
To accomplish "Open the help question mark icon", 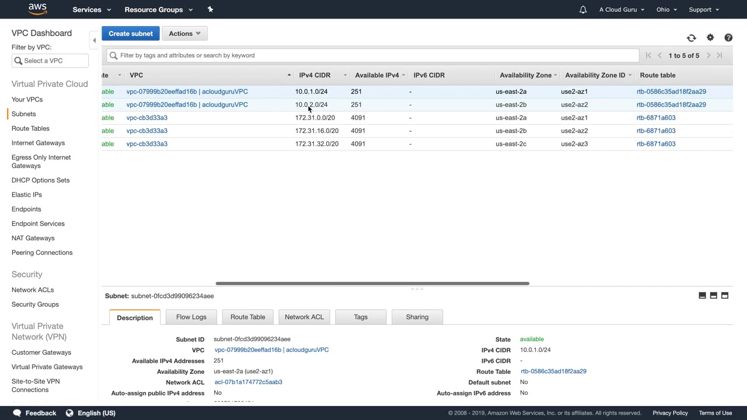I will (728, 38).
